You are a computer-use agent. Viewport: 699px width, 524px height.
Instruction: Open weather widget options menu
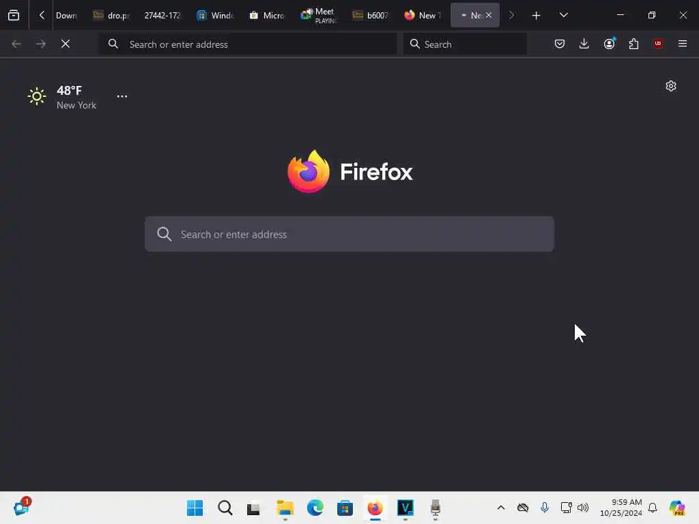(122, 96)
